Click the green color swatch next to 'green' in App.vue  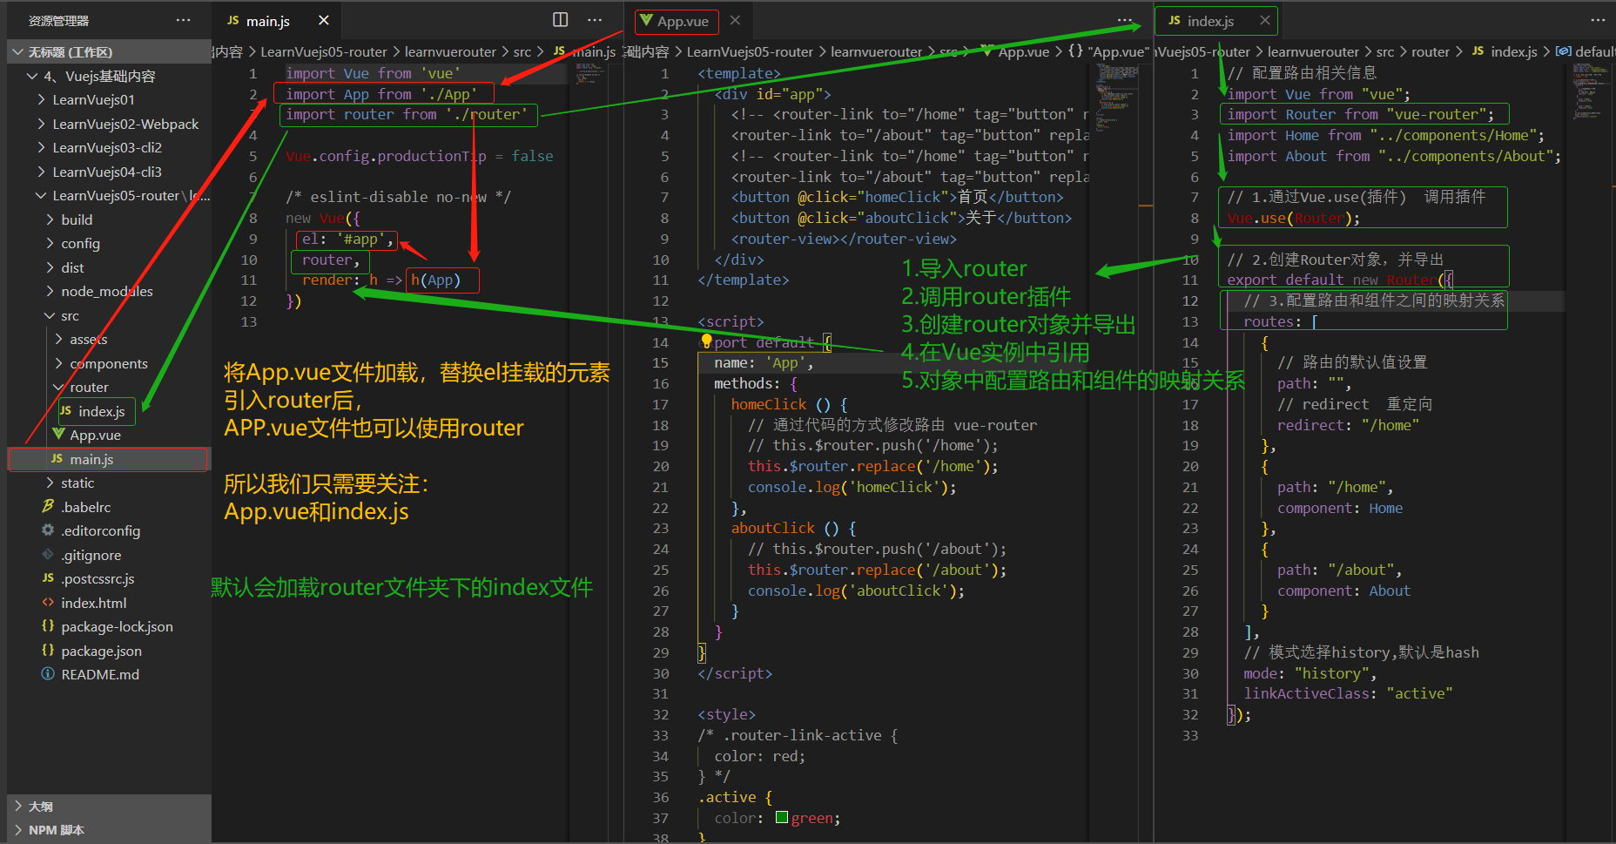pyautogui.click(x=782, y=817)
